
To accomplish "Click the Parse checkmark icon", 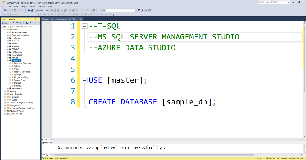I will click(x=56, y=14).
